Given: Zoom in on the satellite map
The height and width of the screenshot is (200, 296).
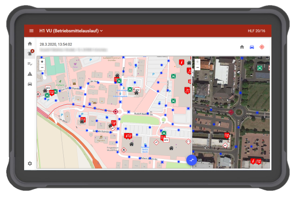Looking at the screenshot, I should pyautogui.click(x=198, y=62).
